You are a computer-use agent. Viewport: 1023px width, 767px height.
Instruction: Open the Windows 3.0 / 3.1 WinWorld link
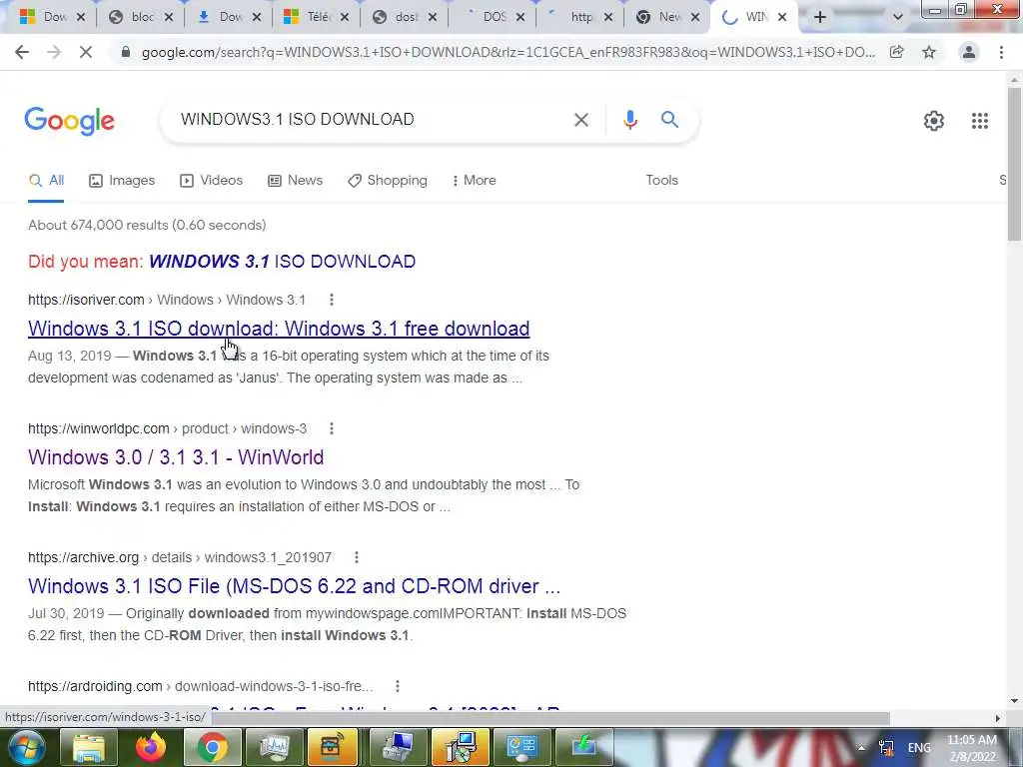coord(176,457)
